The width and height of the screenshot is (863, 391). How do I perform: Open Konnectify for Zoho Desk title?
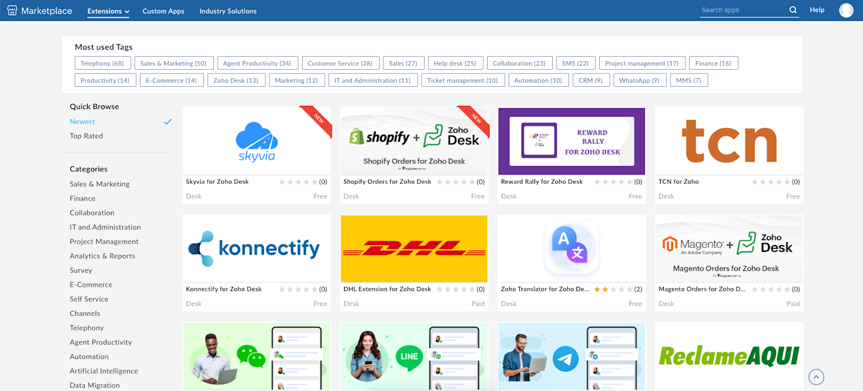coord(224,289)
